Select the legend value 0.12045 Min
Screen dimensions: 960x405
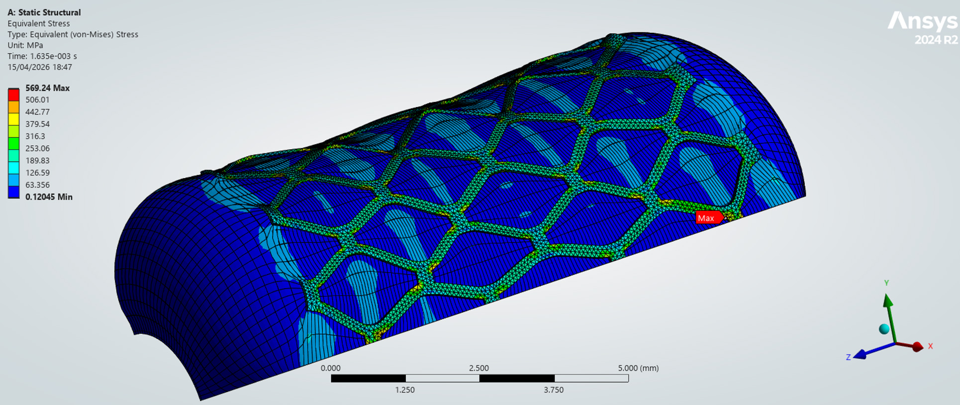[49, 197]
